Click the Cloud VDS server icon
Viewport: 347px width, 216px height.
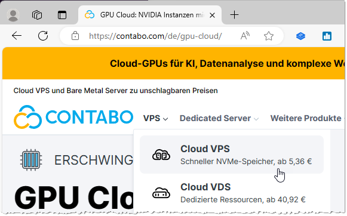(x=161, y=193)
